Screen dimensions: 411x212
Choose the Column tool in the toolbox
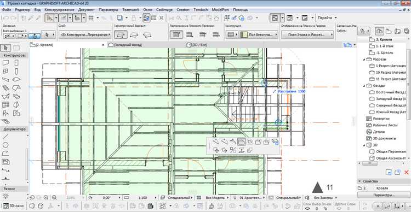click(x=16, y=71)
